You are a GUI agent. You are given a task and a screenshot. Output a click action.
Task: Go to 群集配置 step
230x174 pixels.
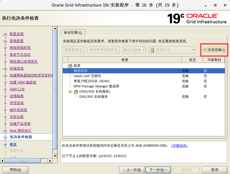click(x=17, y=41)
